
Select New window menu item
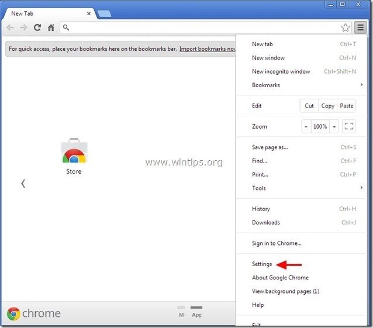point(301,58)
